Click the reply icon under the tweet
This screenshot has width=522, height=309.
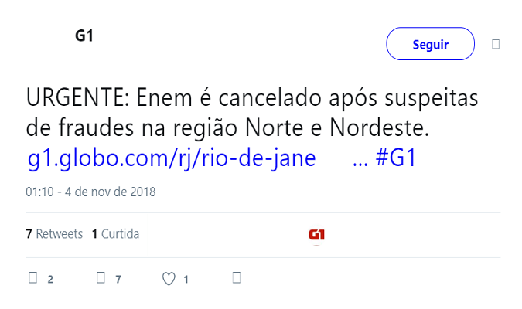pos(33,278)
